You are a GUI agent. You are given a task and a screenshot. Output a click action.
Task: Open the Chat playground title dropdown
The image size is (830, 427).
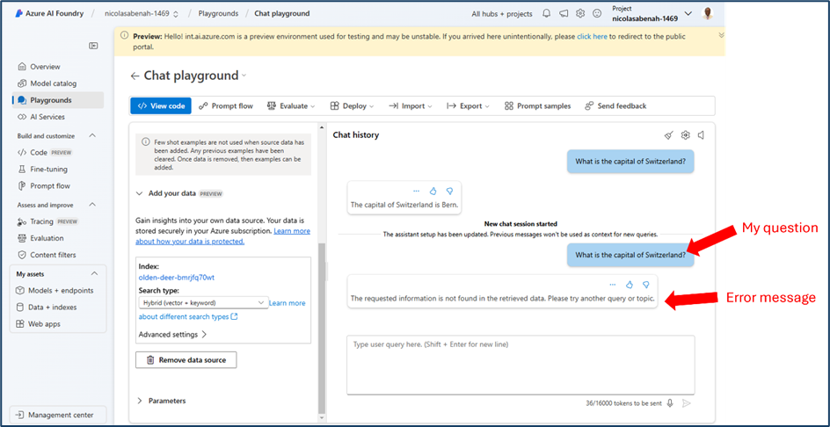[244, 76]
